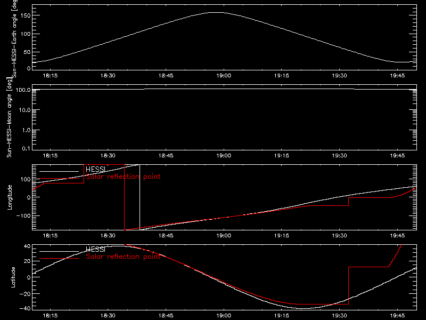Click '19:00' time label under Earth angle plot
This screenshot has width=426, height=320.
[224, 76]
